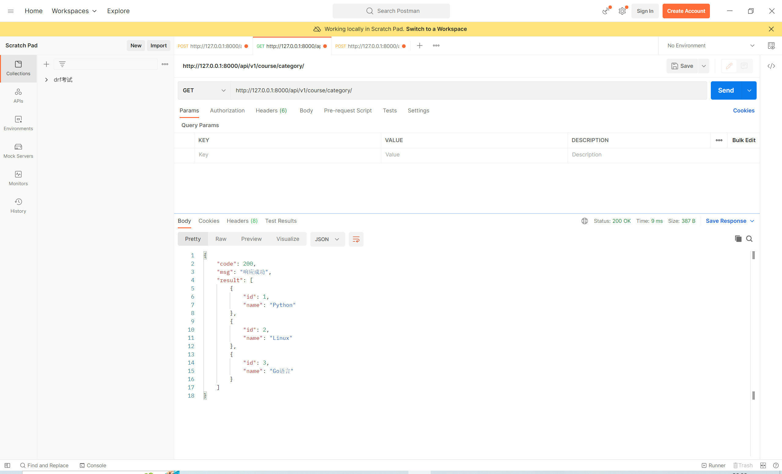Screen dimensions: 782x474
Task: Open the settings gear icon
Action: (x=622, y=11)
